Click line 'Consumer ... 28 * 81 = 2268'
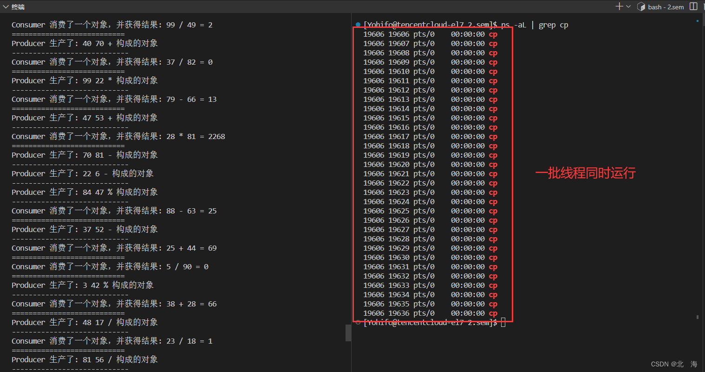The image size is (705, 372). [118, 136]
